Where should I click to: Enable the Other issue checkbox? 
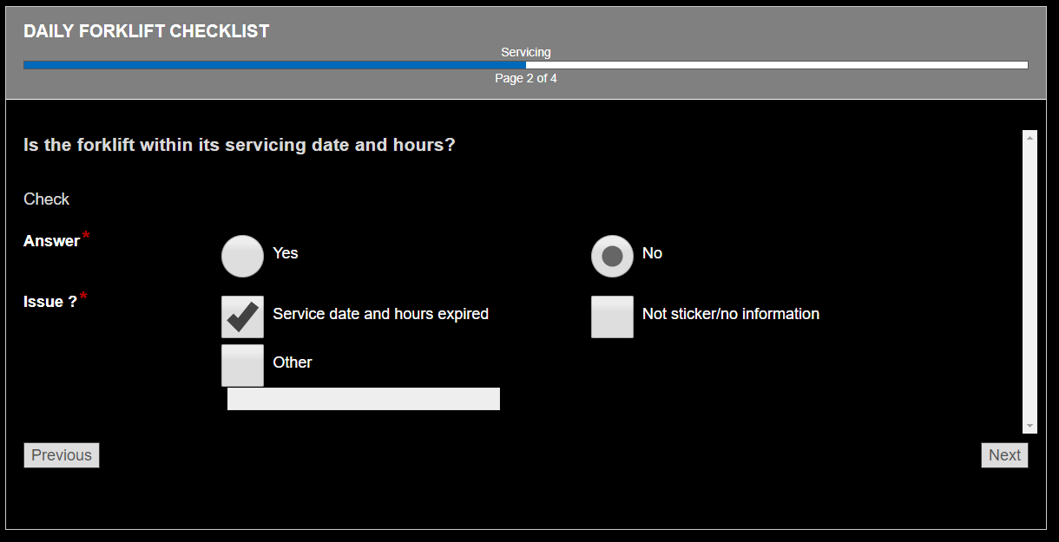coord(242,365)
